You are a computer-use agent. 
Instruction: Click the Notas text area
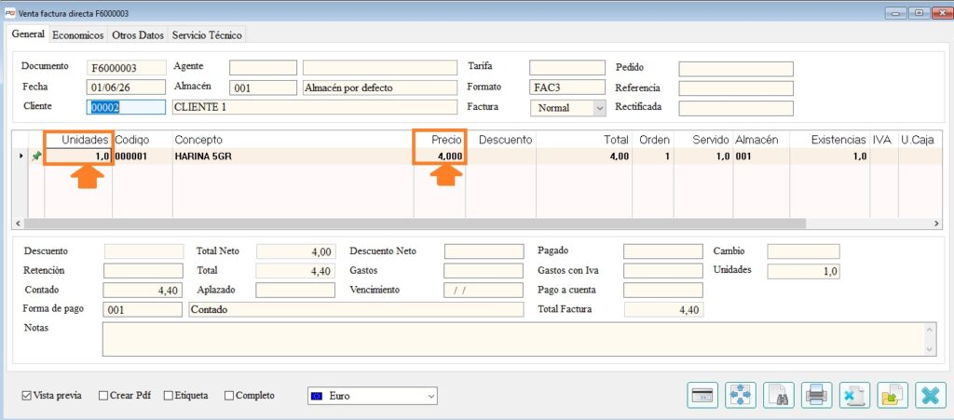513,339
